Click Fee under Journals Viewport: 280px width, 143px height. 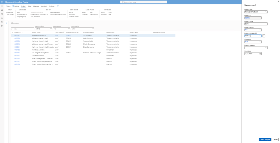tap(110, 15)
